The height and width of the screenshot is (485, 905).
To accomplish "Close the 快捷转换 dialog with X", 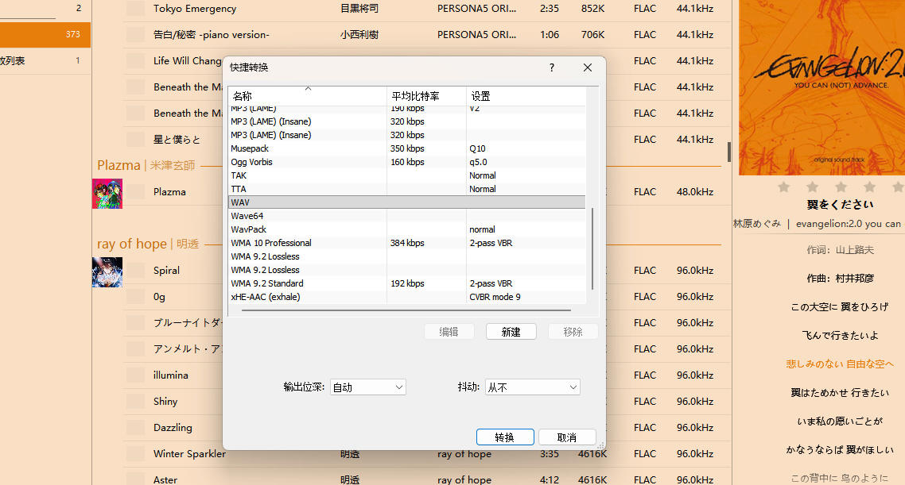I will 588,67.
